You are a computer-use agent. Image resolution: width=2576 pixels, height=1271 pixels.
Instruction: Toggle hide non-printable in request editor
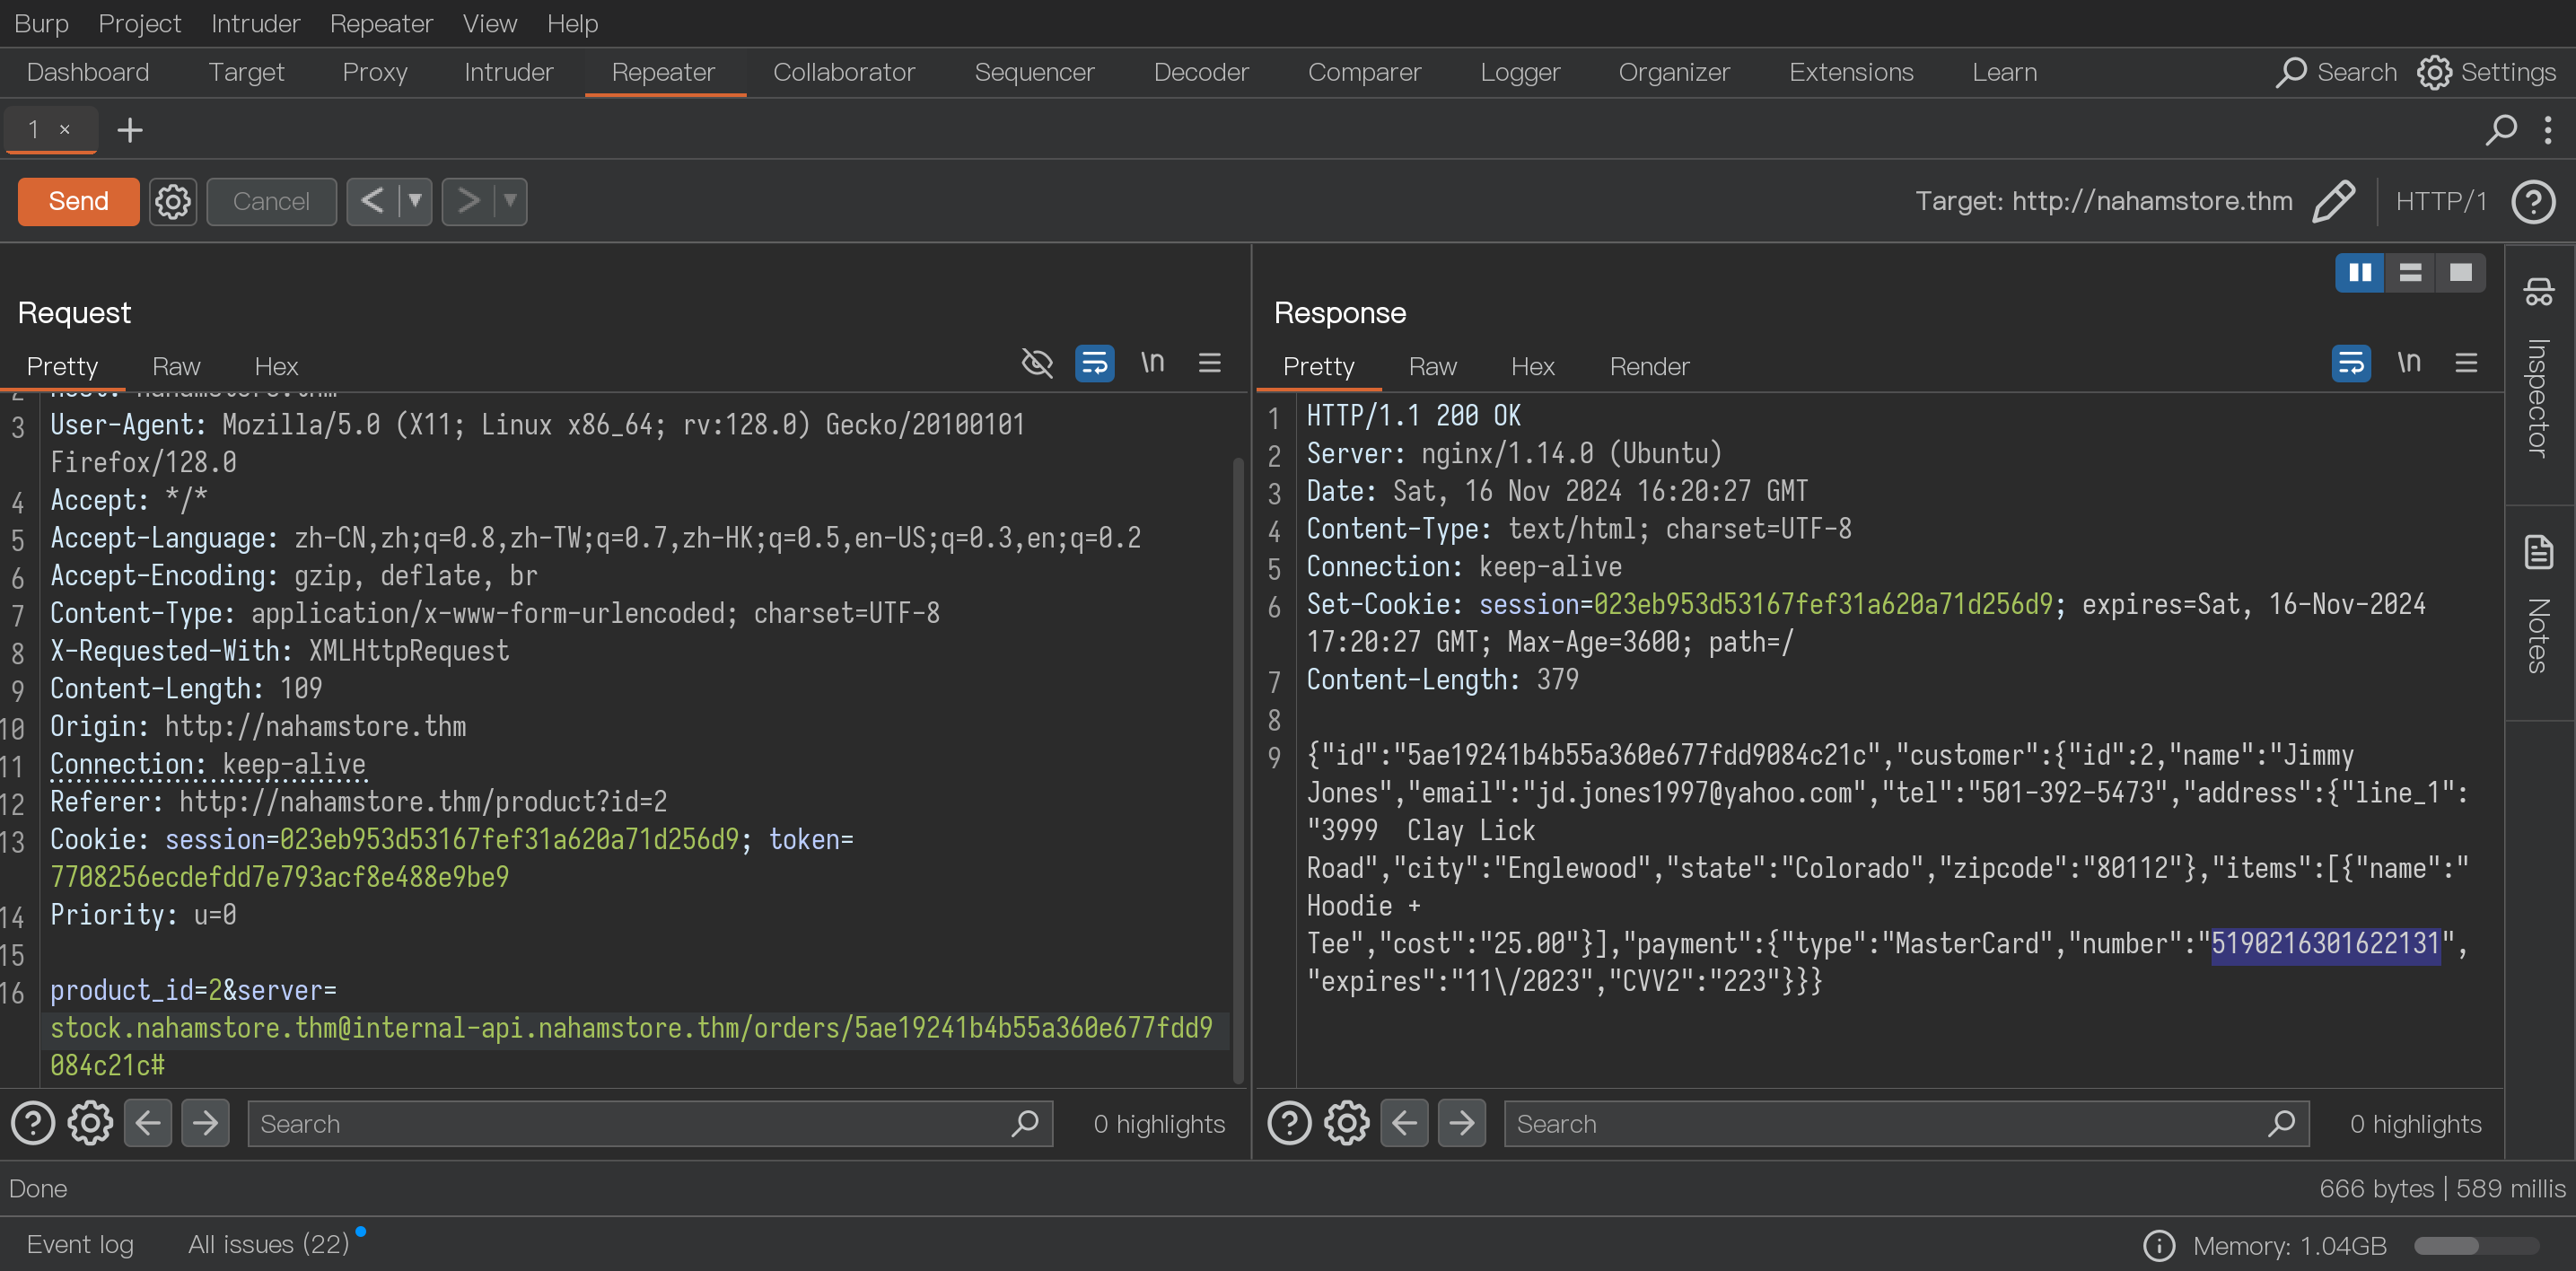1037,362
